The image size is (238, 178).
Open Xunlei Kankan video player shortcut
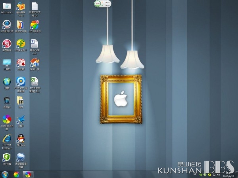pos(21,157)
